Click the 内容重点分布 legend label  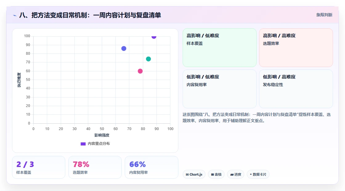pyautogui.click(x=99, y=144)
